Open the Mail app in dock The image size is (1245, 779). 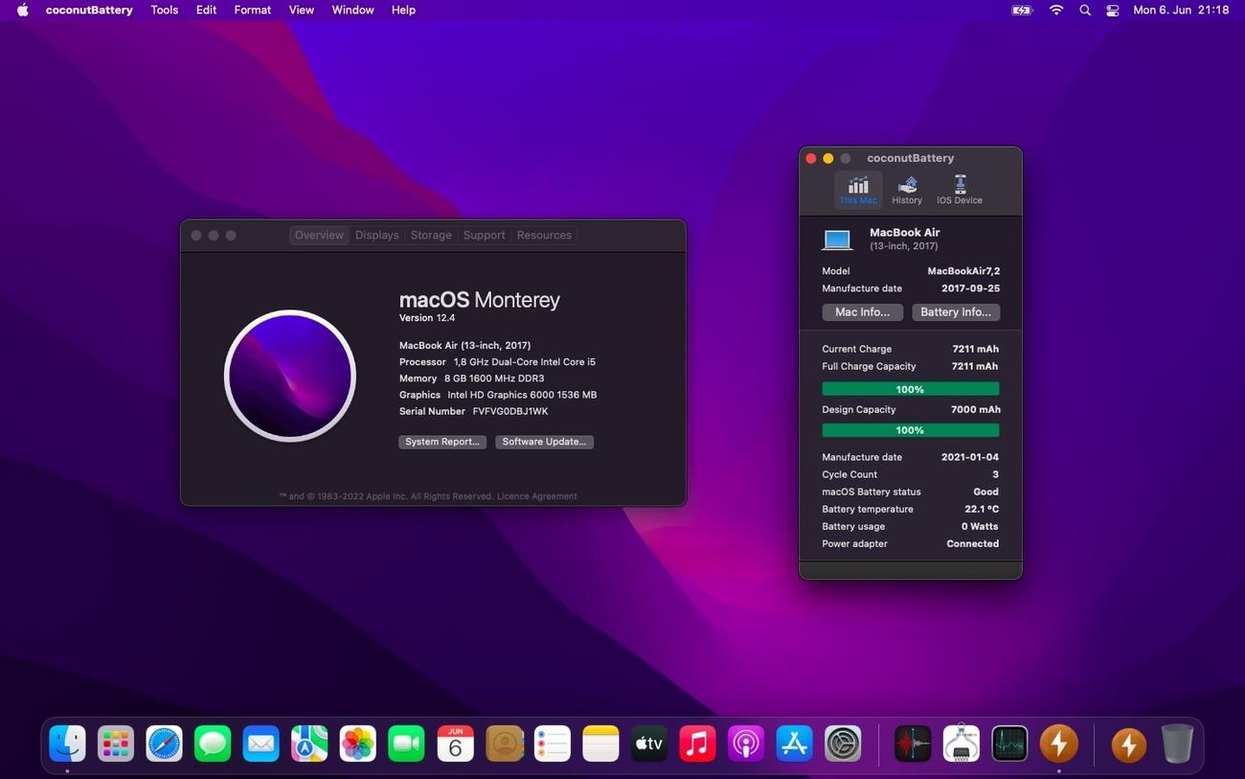pyautogui.click(x=260, y=744)
